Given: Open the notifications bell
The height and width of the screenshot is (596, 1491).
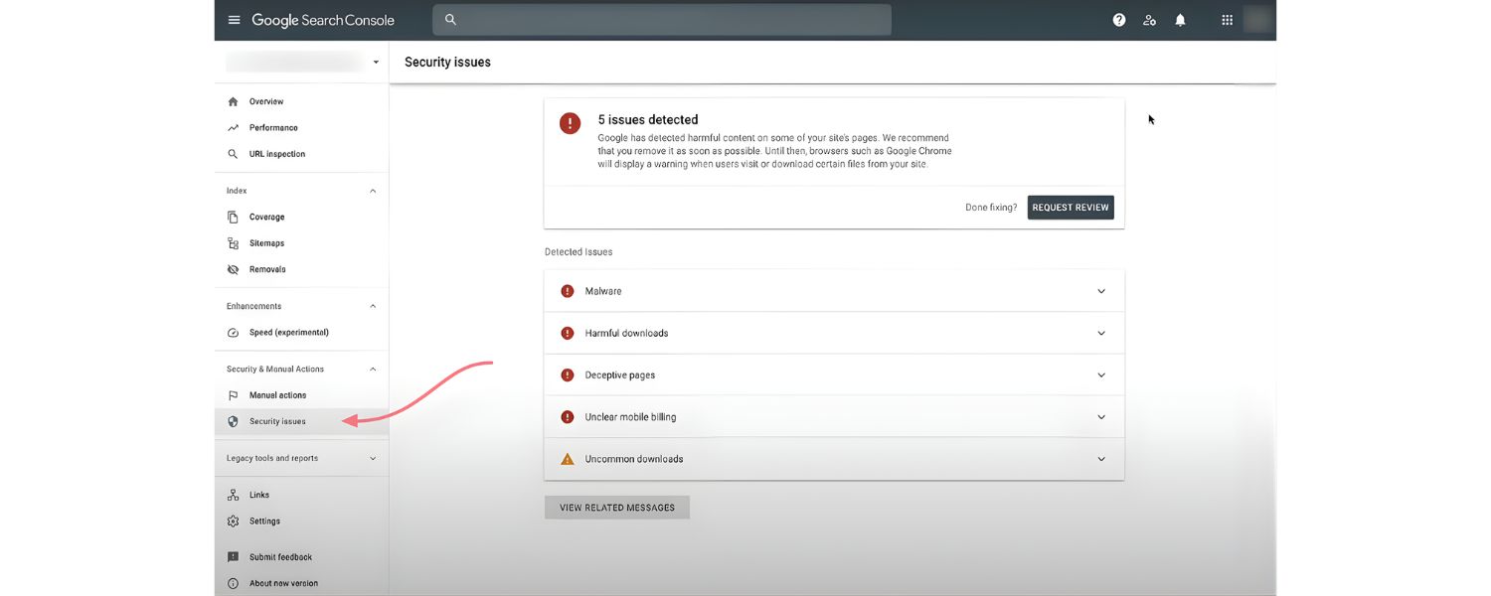Looking at the screenshot, I should tap(1180, 19).
